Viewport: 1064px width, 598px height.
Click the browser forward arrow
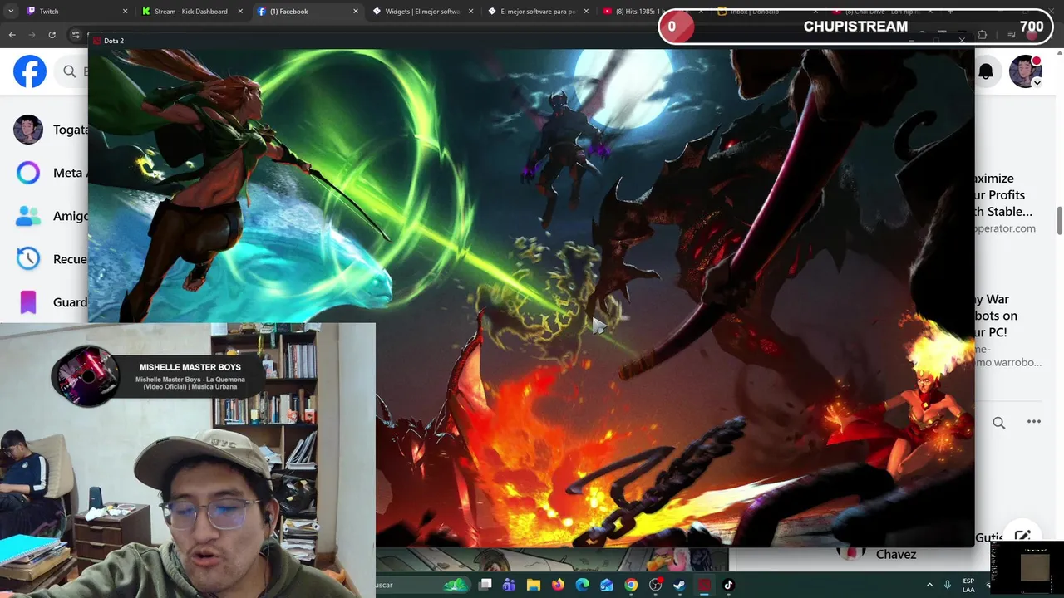click(x=32, y=35)
